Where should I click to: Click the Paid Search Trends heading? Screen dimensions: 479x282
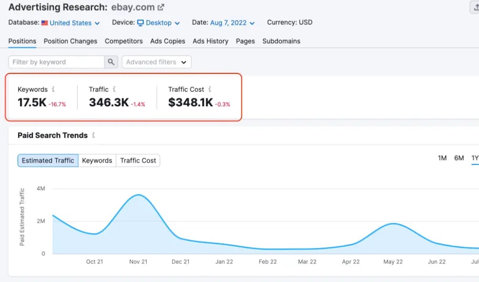click(x=52, y=135)
